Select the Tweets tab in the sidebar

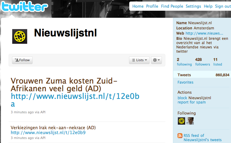tap(203, 75)
